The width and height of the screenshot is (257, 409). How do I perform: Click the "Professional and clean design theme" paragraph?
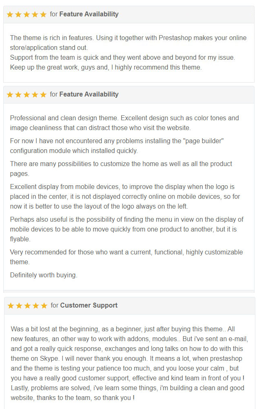tap(124, 122)
